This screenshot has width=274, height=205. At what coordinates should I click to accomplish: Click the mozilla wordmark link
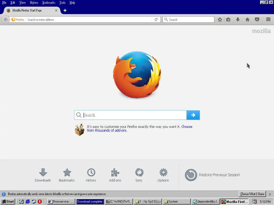click(x=261, y=31)
